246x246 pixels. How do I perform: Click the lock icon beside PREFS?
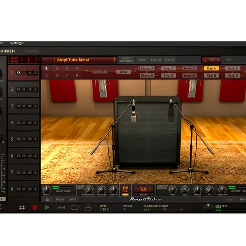(x=47, y=200)
